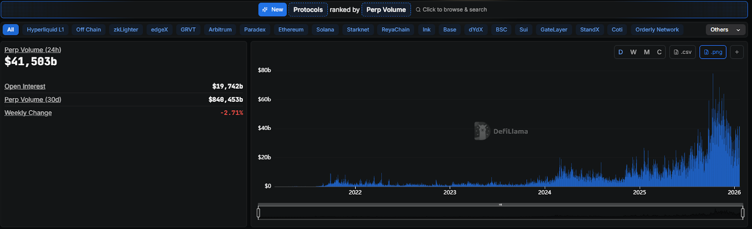
Task: Click the $40b y-axis label
Action: coord(265,128)
